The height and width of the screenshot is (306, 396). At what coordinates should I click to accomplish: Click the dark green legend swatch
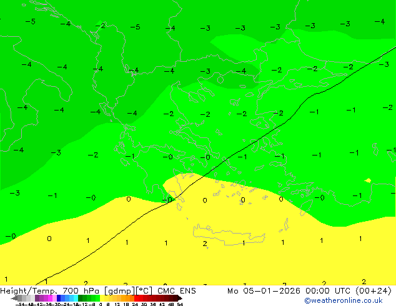point(80,298)
